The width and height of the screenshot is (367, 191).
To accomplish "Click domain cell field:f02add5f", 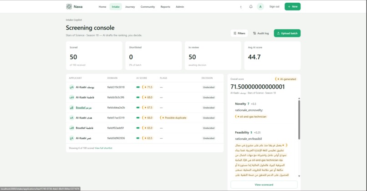I will click(x=116, y=128).
